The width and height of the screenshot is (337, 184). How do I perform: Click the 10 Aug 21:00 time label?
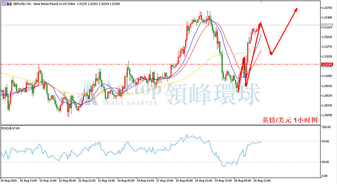29,181
